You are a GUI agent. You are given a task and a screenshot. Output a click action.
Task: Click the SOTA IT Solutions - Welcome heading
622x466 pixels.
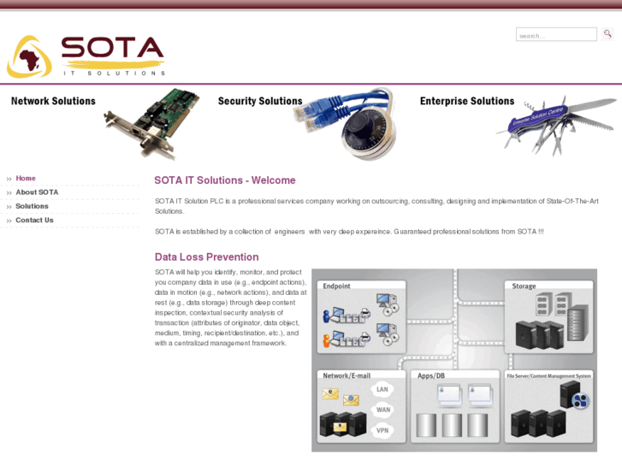click(x=225, y=180)
